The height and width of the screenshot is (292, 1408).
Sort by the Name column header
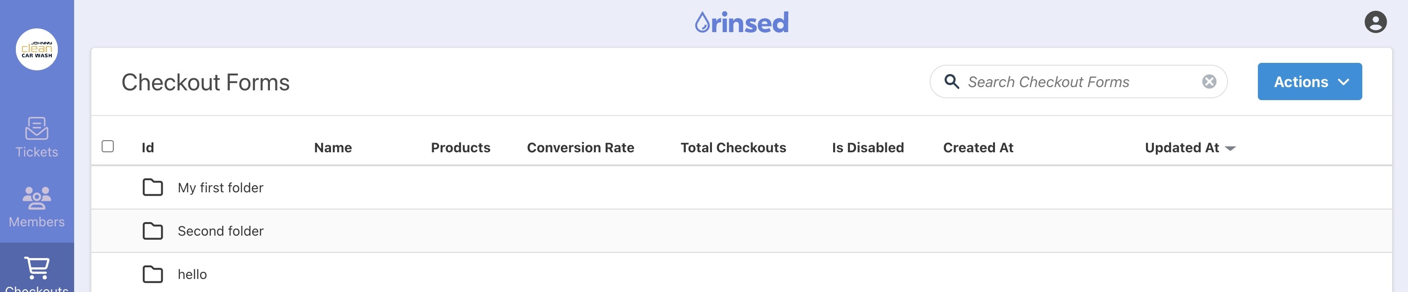pyautogui.click(x=332, y=148)
